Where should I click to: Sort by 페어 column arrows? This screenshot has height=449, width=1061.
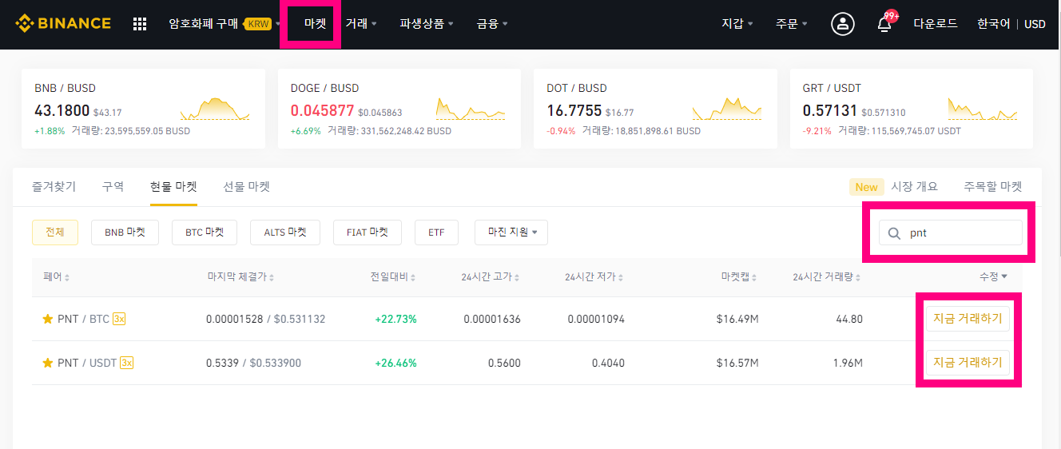point(67,277)
